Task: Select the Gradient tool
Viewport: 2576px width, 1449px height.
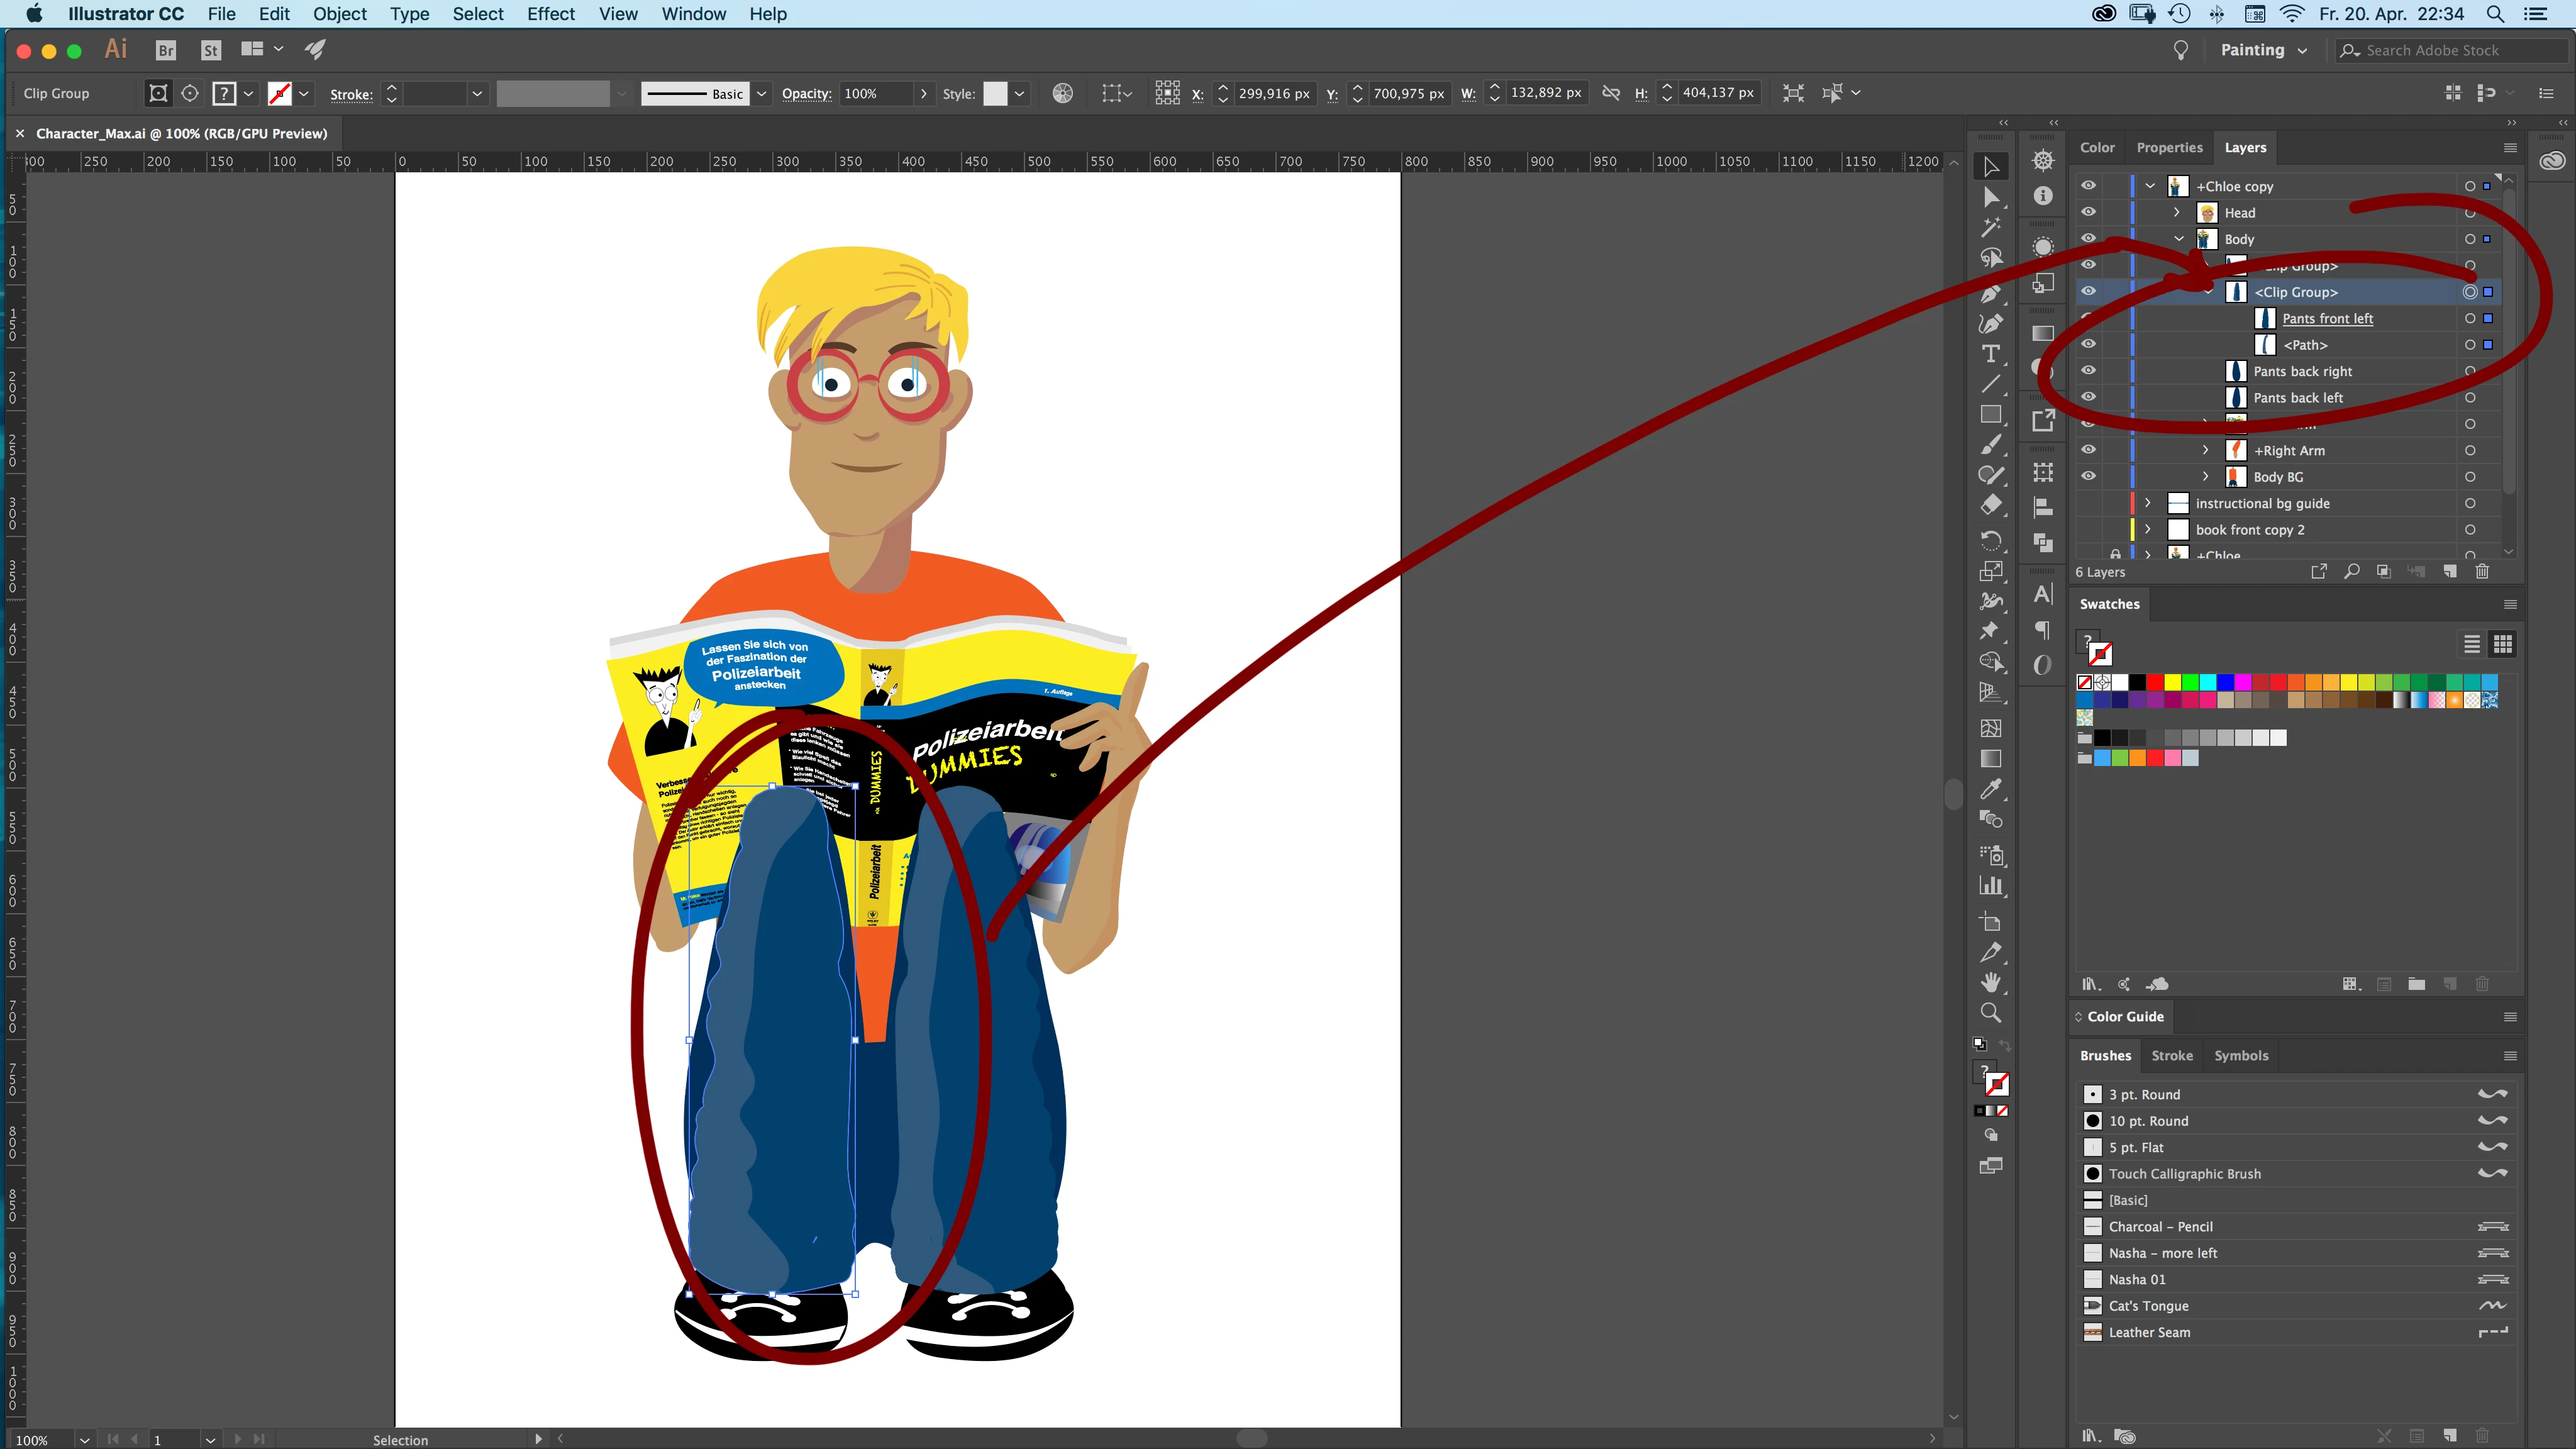Action: [1991, 759]
